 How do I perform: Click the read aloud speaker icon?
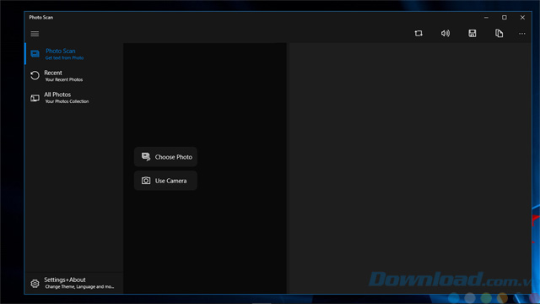coord(445,34)
